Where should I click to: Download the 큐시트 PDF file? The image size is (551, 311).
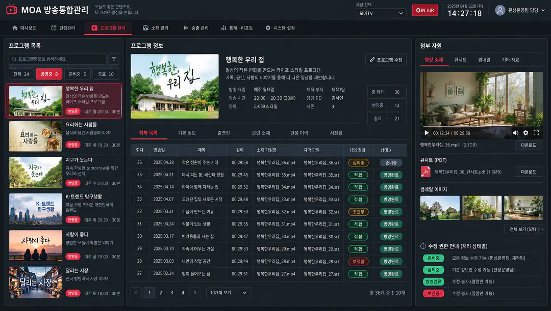(x=528, y=172)
